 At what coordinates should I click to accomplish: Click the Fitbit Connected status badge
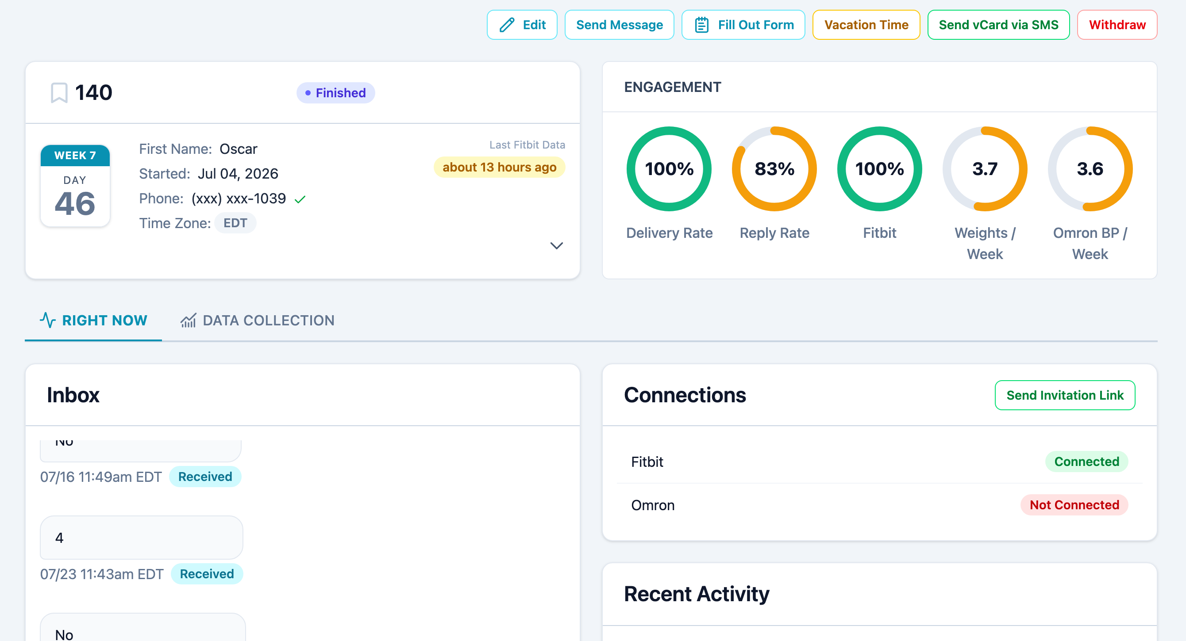tap(1086, 461)
